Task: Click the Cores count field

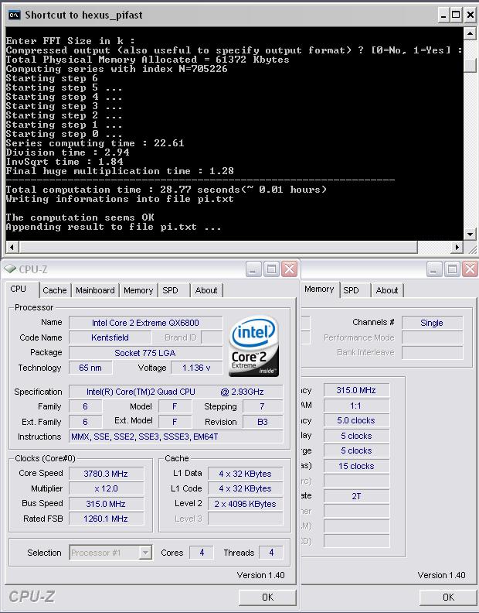Action: pos(202,553)
